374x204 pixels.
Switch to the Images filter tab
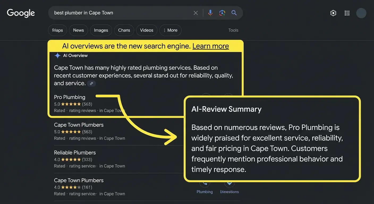click(101, 30)
